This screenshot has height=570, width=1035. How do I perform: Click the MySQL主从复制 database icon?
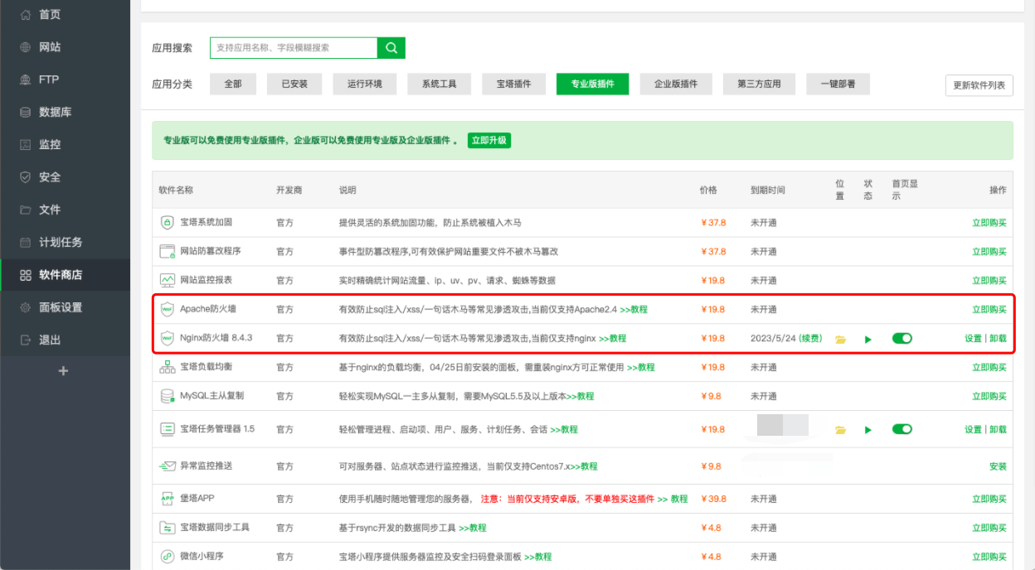167,396
